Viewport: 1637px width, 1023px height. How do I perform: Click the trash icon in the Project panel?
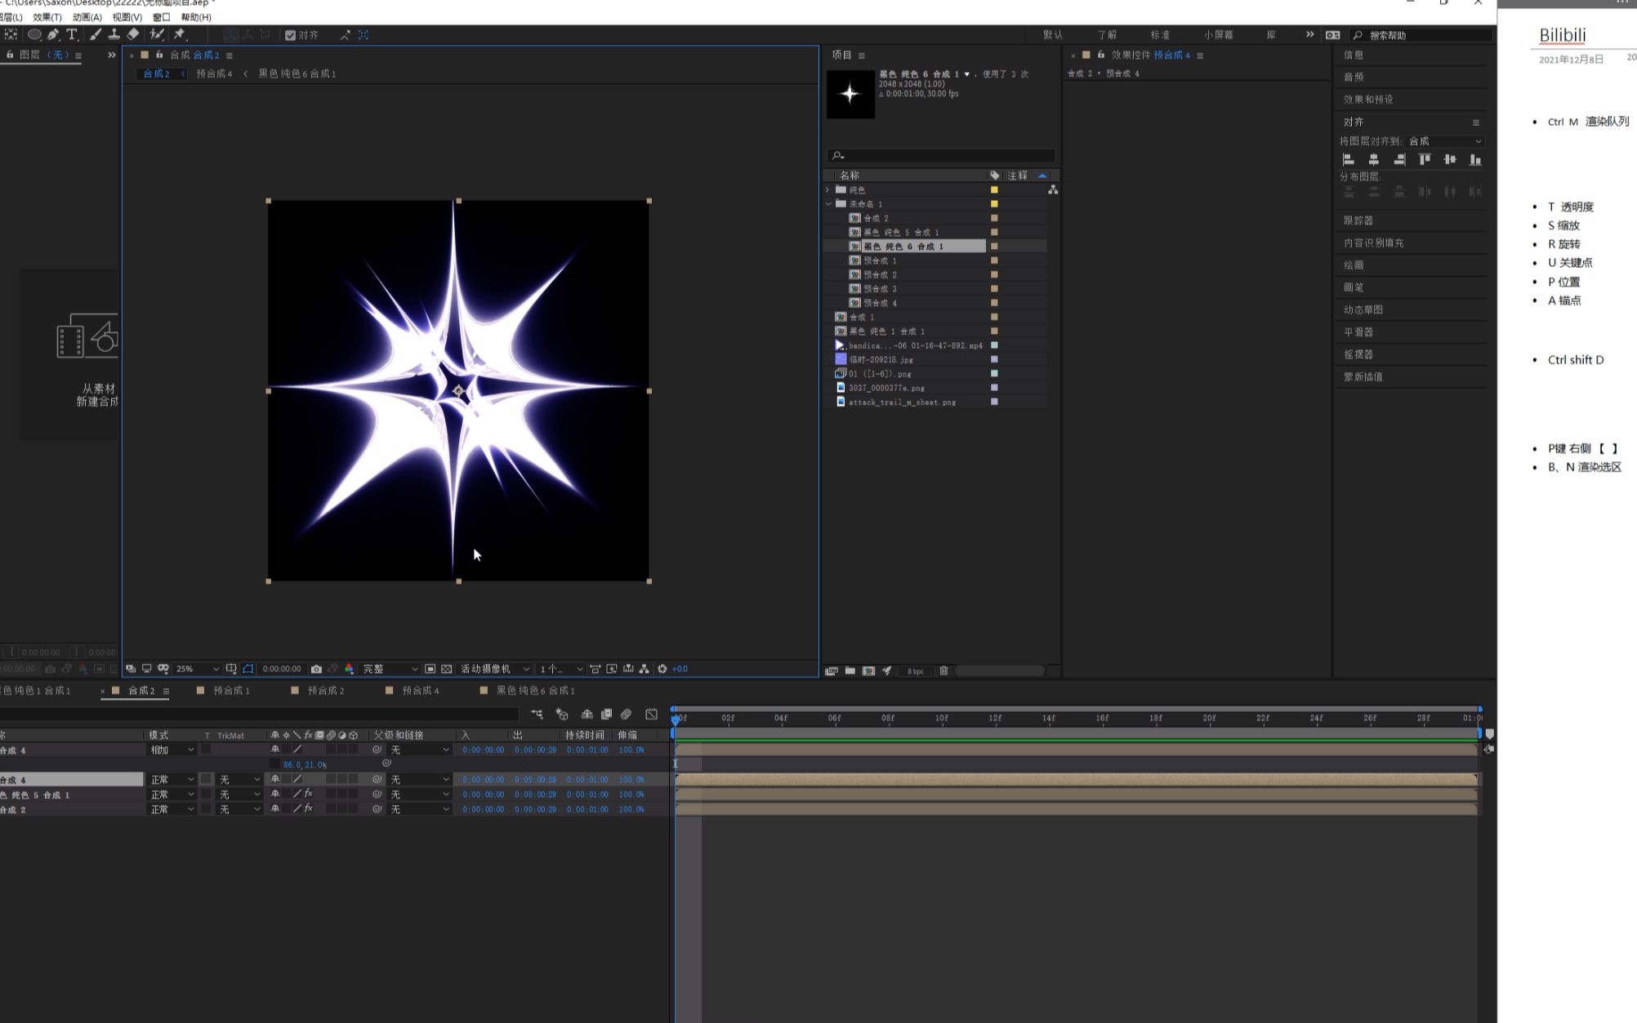(x=943, y=670)
